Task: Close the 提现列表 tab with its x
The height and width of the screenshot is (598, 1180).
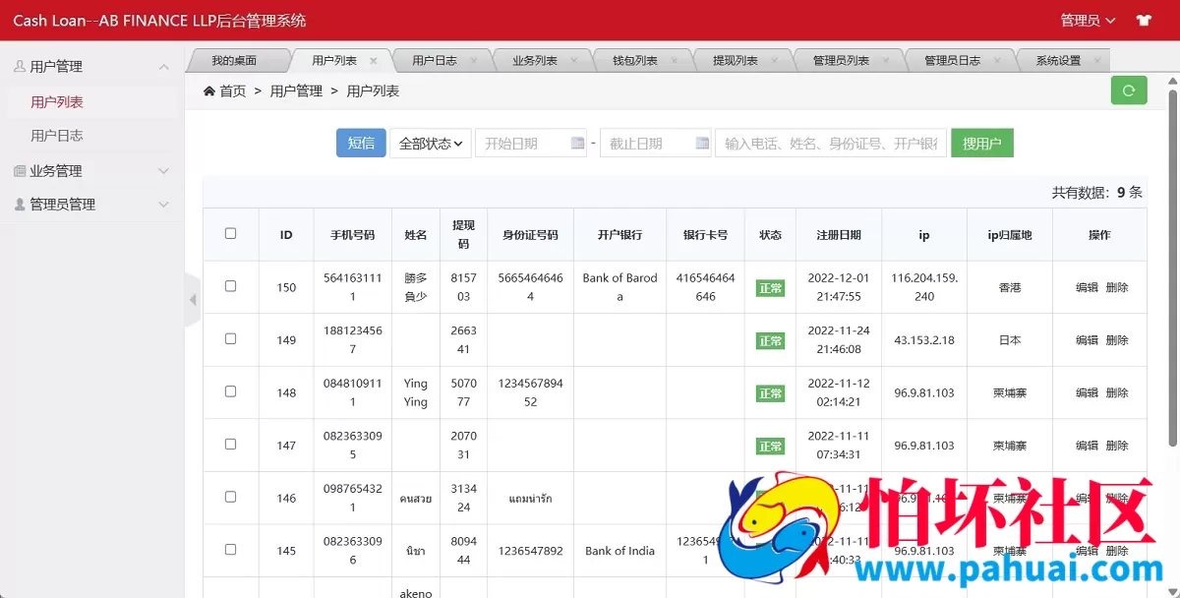Action: [x=776, y=60]
